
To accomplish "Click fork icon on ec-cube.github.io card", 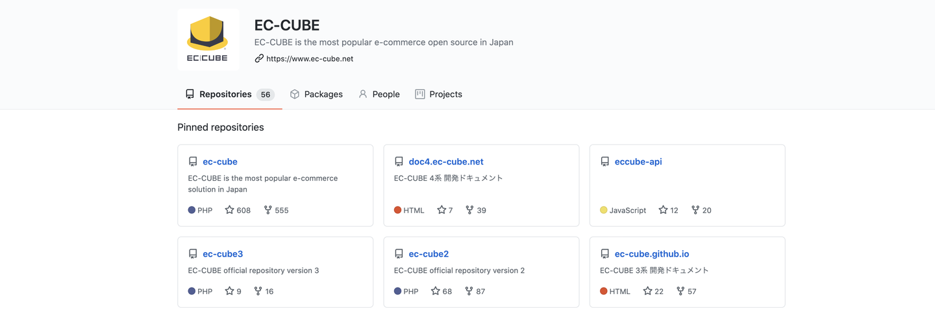I will [x=680, y=291].
